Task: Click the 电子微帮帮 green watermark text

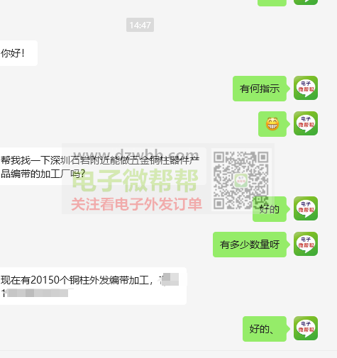Action: (x=135, y=181)
